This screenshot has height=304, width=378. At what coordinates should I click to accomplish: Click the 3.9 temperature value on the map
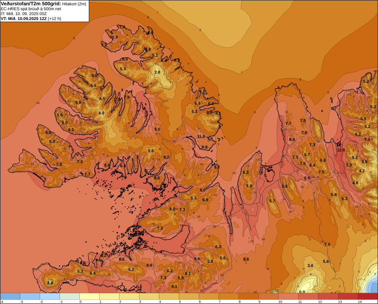pyautogui.click(x=364, y=162)
